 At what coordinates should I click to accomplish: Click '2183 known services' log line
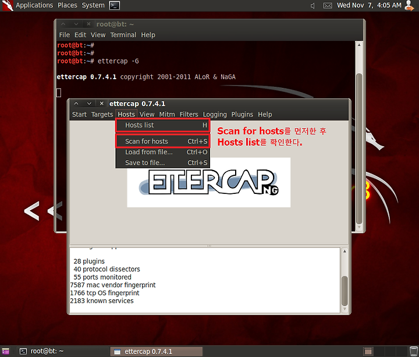tap(102, 301)
